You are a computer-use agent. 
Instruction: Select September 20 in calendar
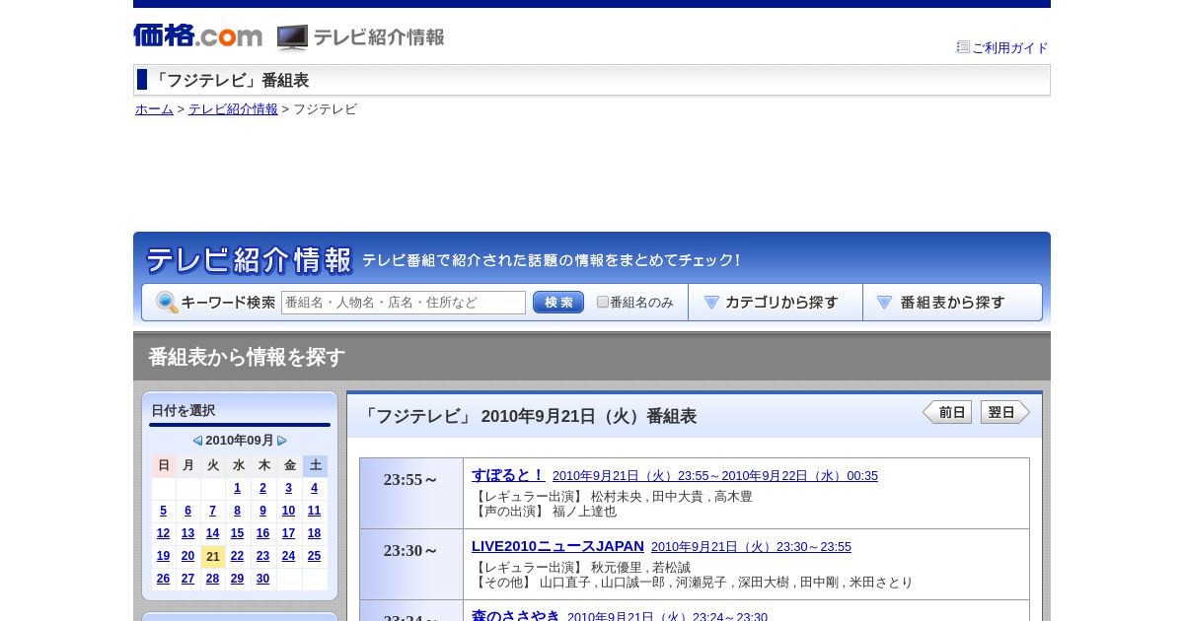tap(188, 556)
